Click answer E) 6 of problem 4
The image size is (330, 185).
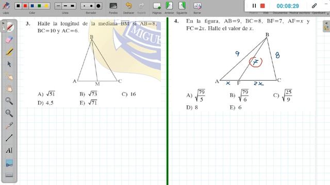(236, 107)
